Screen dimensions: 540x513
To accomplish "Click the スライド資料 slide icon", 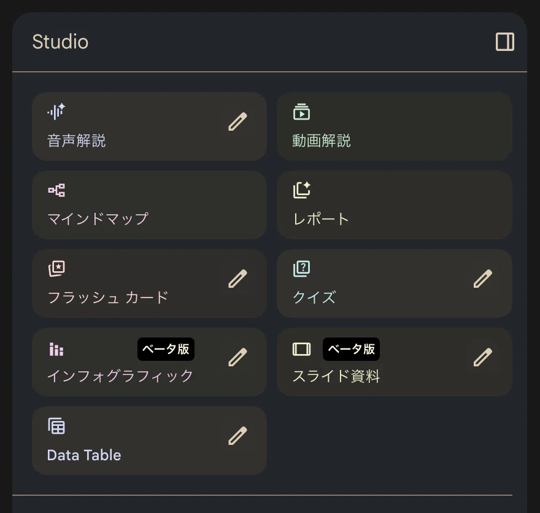I will [x=301, y=349].
